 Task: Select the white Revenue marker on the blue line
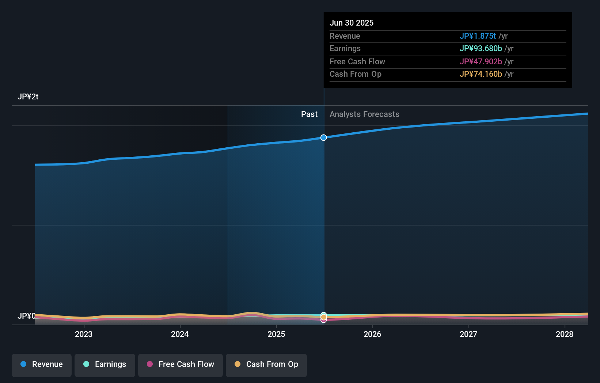[x=323, y=138]
